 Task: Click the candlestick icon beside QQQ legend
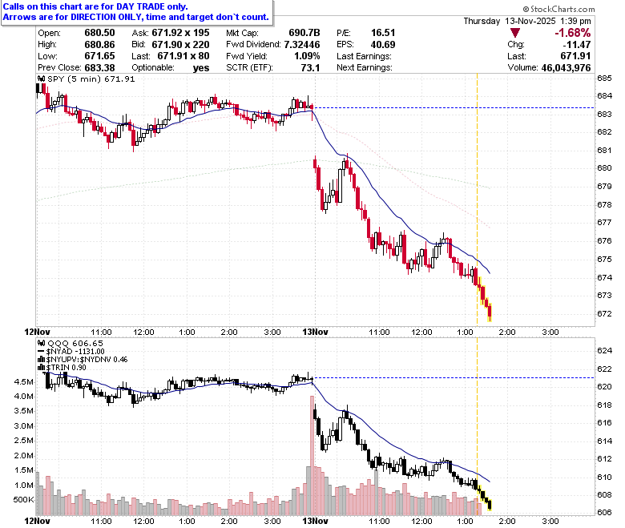pyautogui.click(x=42, y=343)
